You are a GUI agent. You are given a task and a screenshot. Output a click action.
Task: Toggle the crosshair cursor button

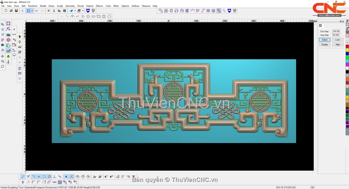coord(22,11)
